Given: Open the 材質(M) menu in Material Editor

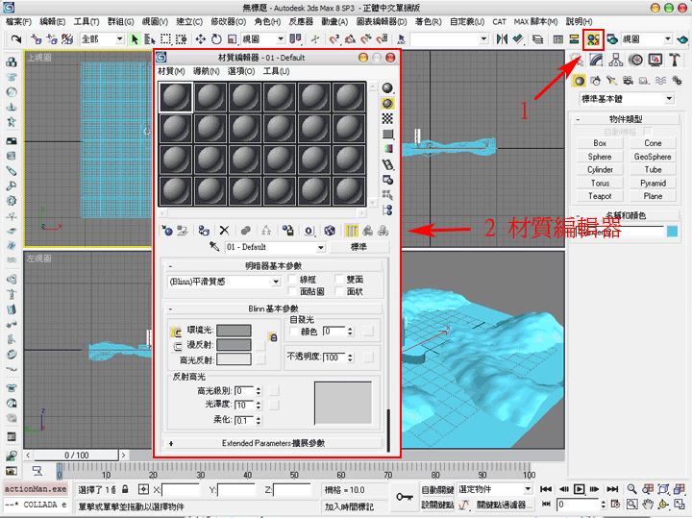Looking at the screenshot, I should (171, 71).
